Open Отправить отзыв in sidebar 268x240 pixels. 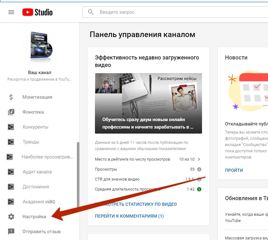pyautogui.click(x=41, y=232)
